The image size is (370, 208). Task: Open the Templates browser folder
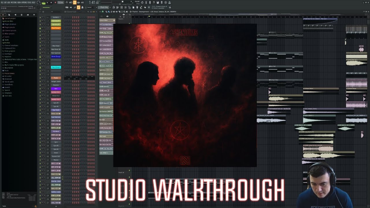pyautogui.click(x=7, y=93)
